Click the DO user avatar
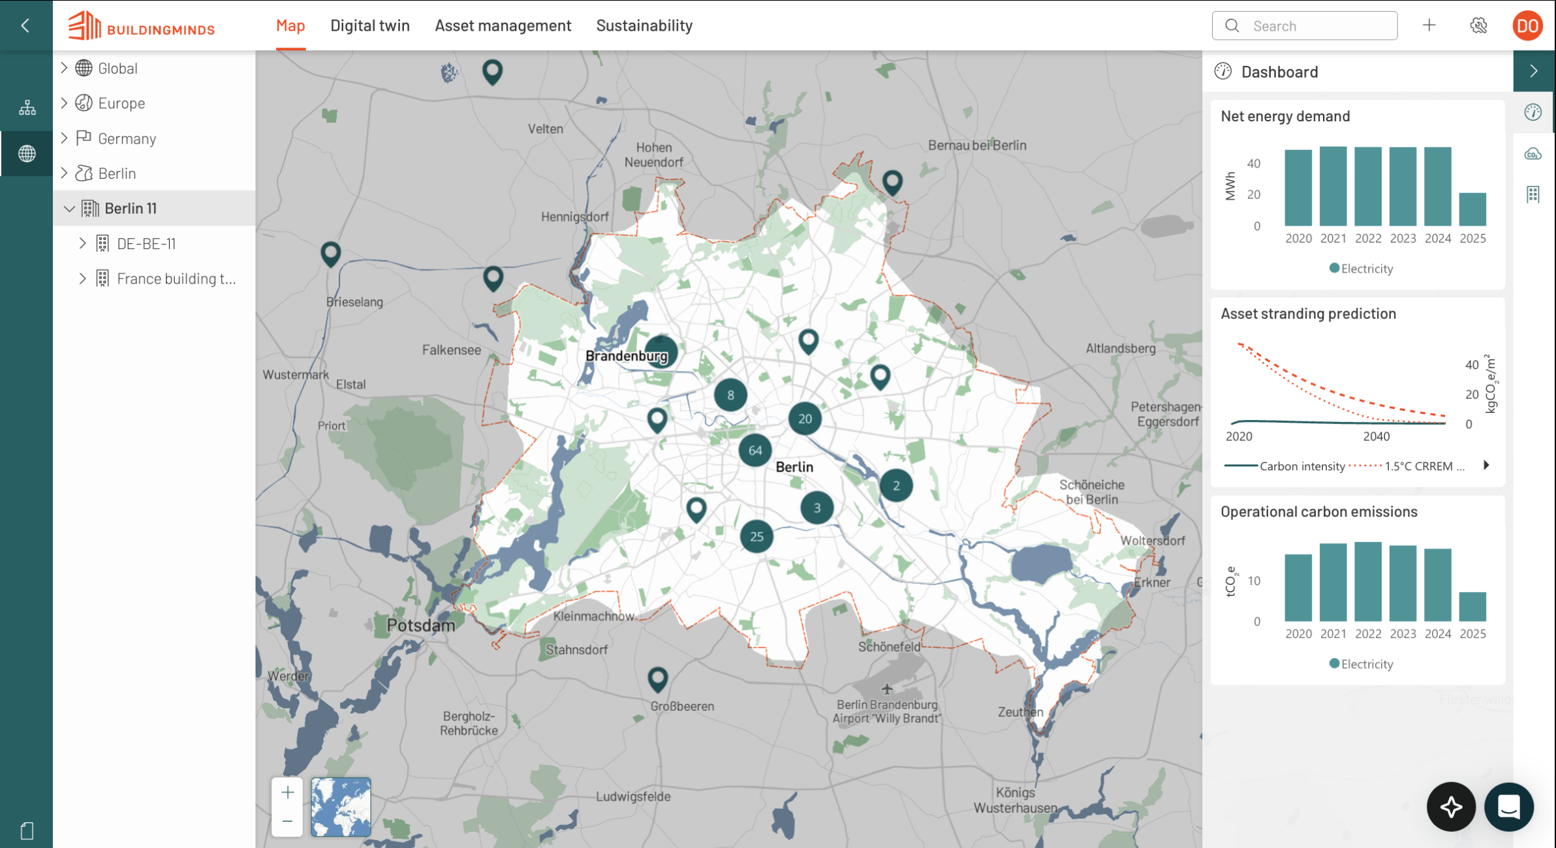 (1528, 25)
